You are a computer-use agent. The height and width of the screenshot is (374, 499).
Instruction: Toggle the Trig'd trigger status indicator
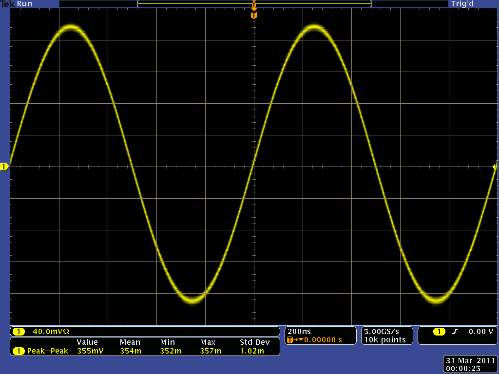(x=461, y=4)
